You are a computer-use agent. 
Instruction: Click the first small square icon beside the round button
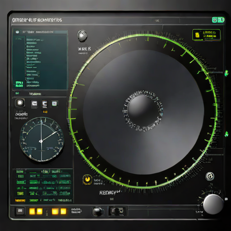click(x=34, y=104)
